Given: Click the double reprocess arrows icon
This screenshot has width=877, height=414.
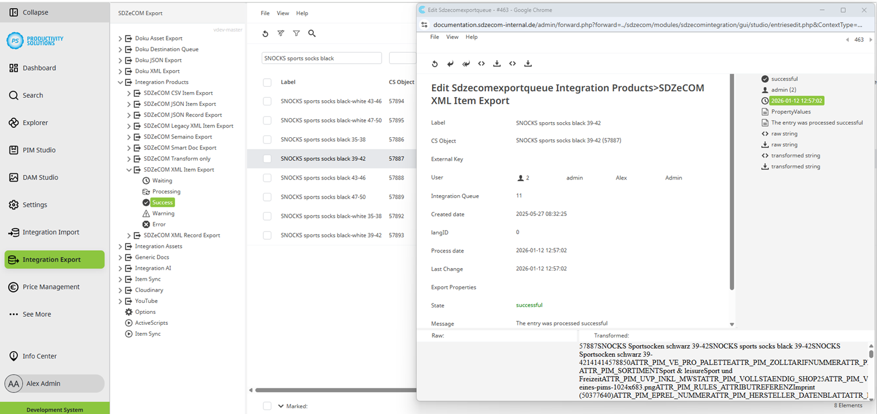Looking at the screenshot, I should 466,64.
